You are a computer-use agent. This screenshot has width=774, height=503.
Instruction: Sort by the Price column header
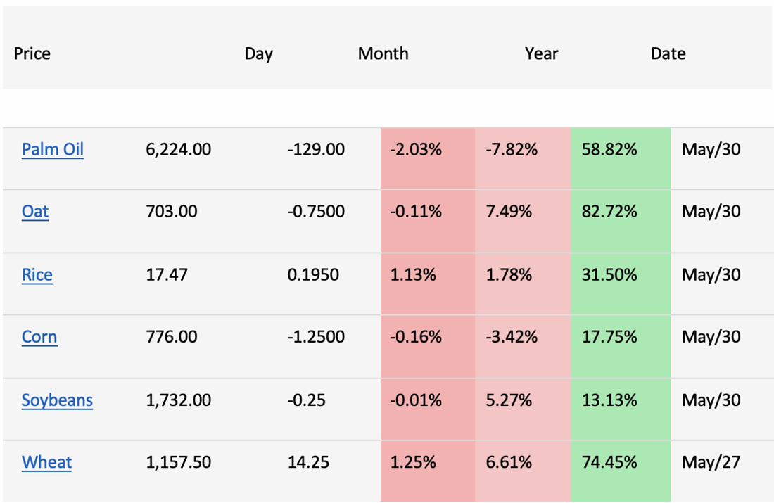coord(32,53)
